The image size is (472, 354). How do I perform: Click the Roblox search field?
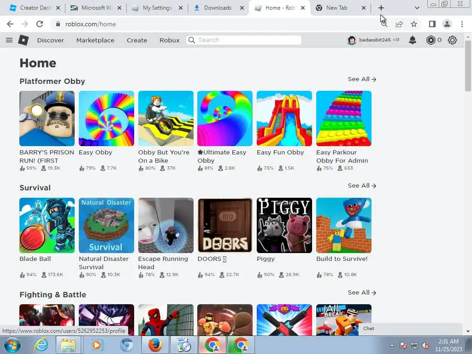[x=244, y=40]
